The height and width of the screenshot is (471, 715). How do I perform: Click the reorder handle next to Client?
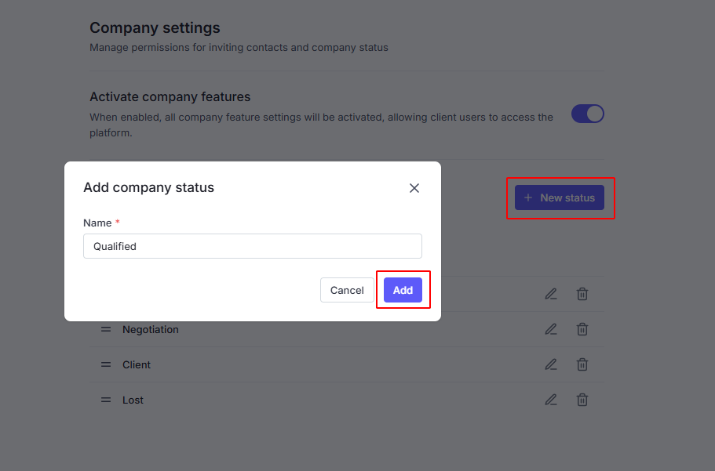click(106, 364)
